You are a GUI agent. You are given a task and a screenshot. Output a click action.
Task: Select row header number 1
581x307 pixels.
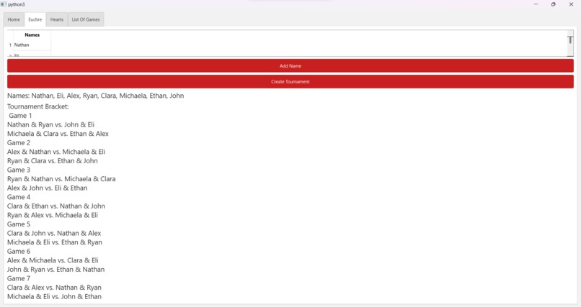(10, 45)
